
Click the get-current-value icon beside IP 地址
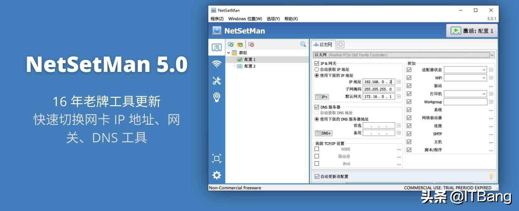(399, 82)
